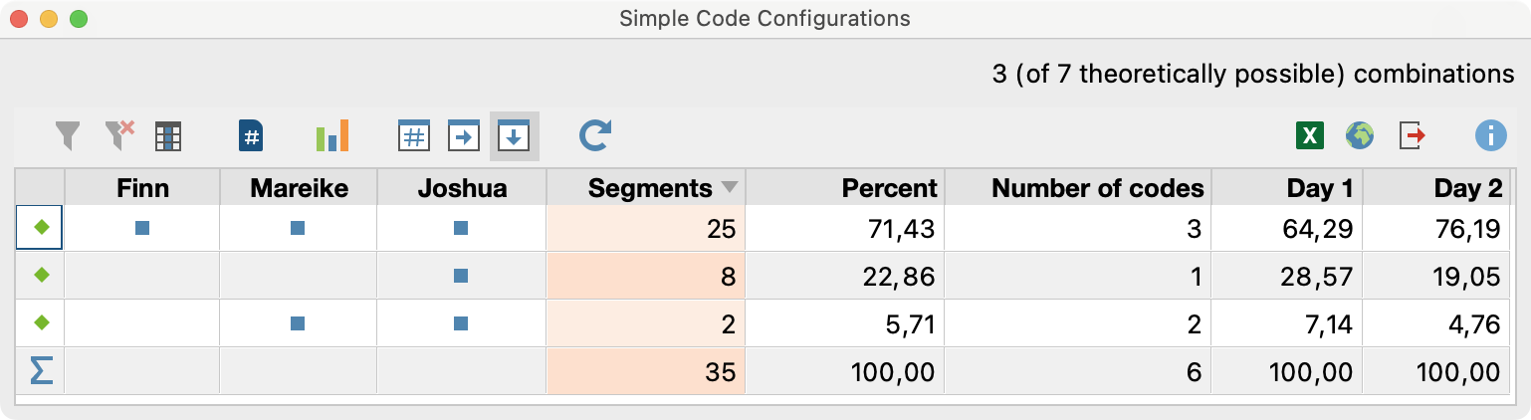Open the blue info icon
The image size is (1531, 420).
[1490, 136]
